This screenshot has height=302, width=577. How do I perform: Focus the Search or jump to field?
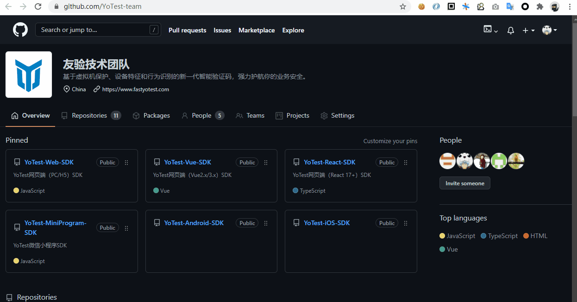coord(98,30)
